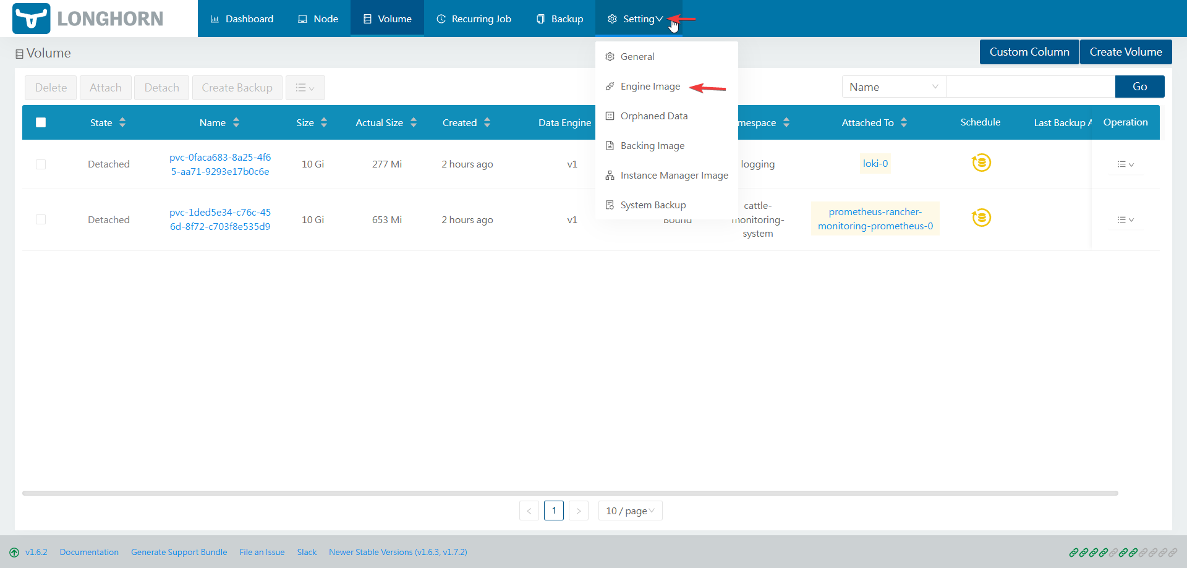Select Engine Image from the Setting menu

coord(650,87)
